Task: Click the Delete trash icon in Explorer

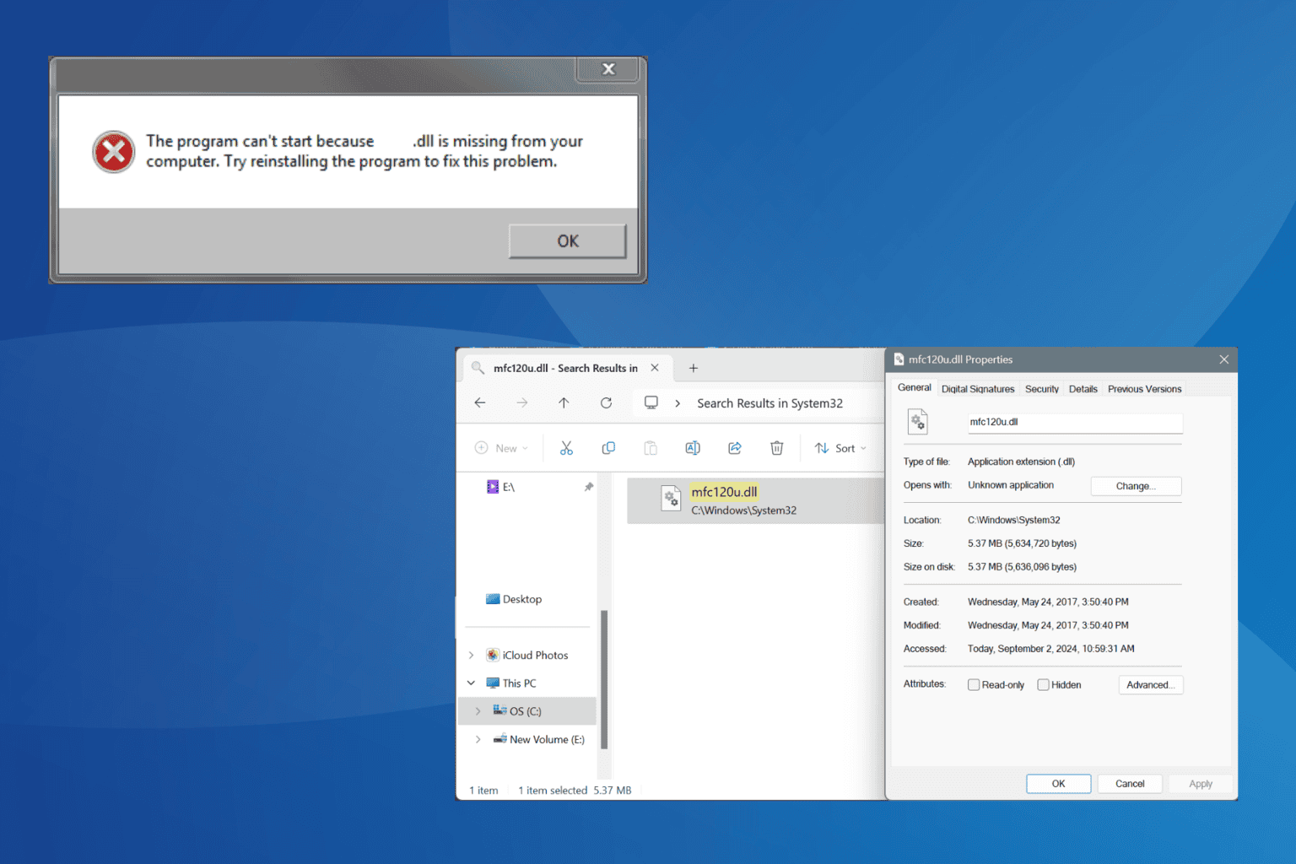Action: coord(777,448)
